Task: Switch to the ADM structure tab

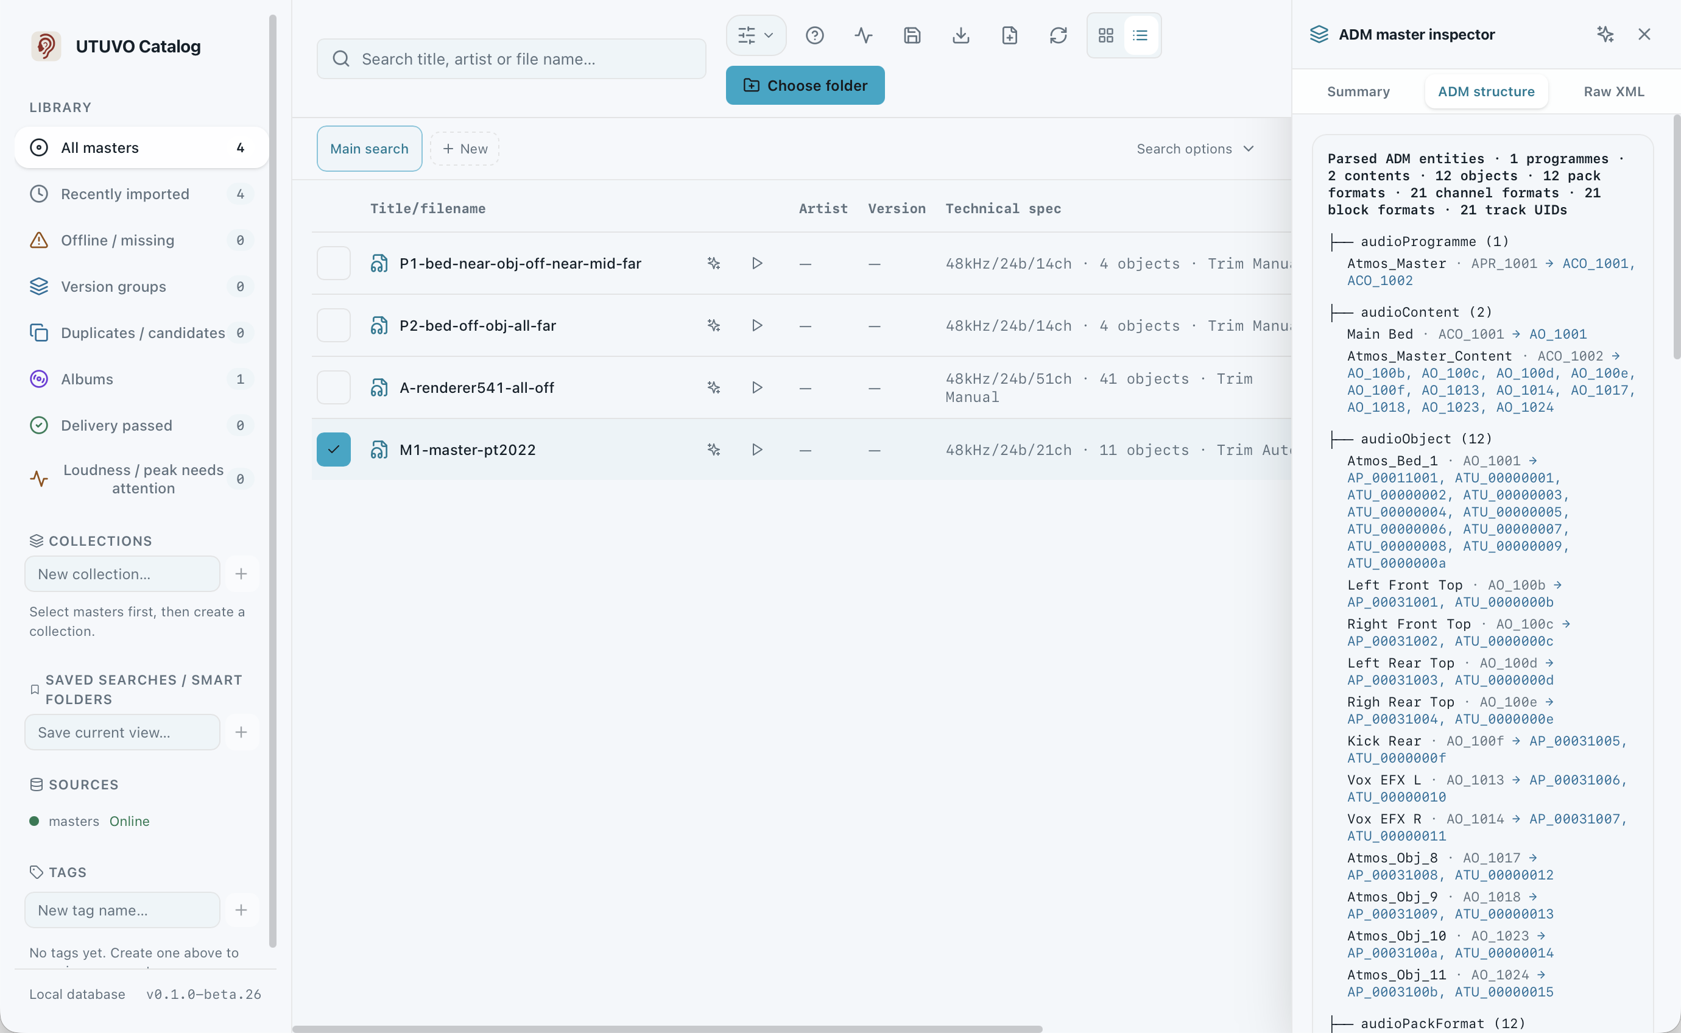Action: (1485, 91)
